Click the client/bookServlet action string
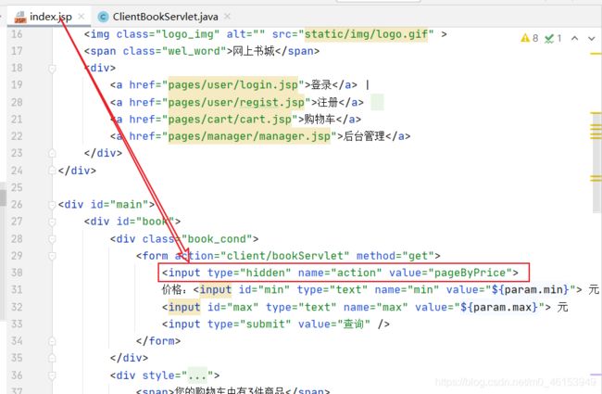The image size is (602, 394). pos(284,256)
